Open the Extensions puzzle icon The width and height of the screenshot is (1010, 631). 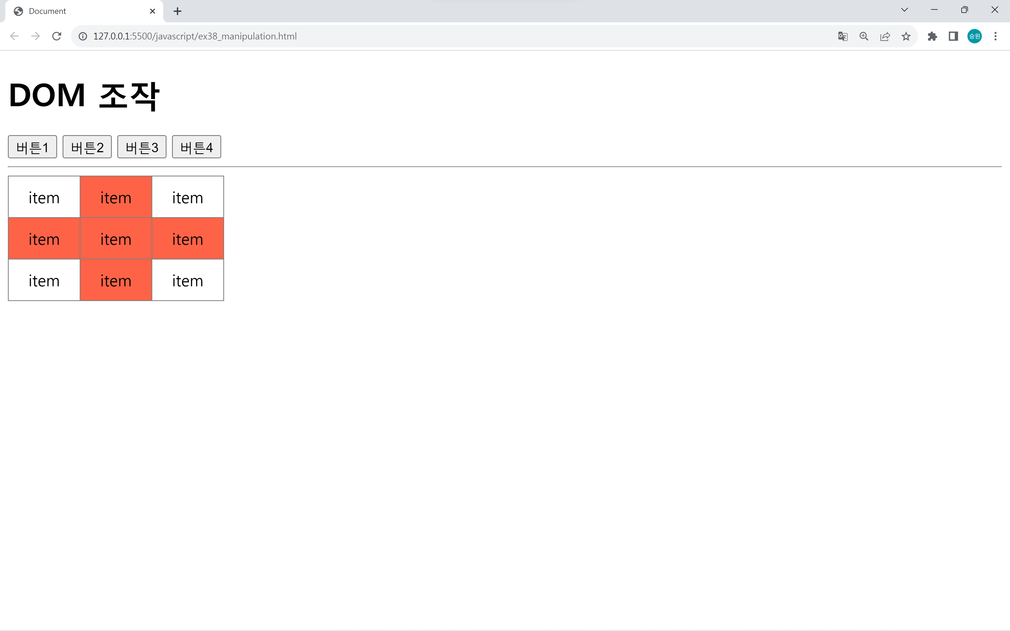pyautogui.click(x=932, y=36)
